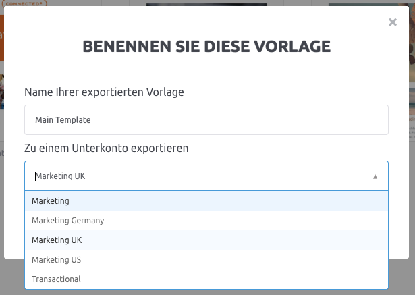The height and width of the screenshot is (295, 415).
Task: Click the dark thumbnail behind the dialog top
Action: [x=206, y=5]
